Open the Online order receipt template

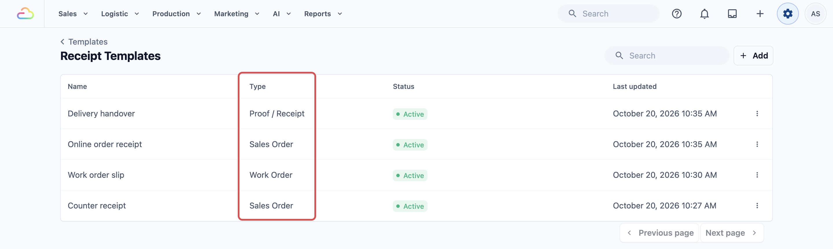click(x=105, y=144)
